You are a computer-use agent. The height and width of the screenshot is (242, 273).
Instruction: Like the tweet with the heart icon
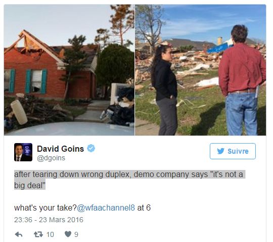(x=68, y=234)
